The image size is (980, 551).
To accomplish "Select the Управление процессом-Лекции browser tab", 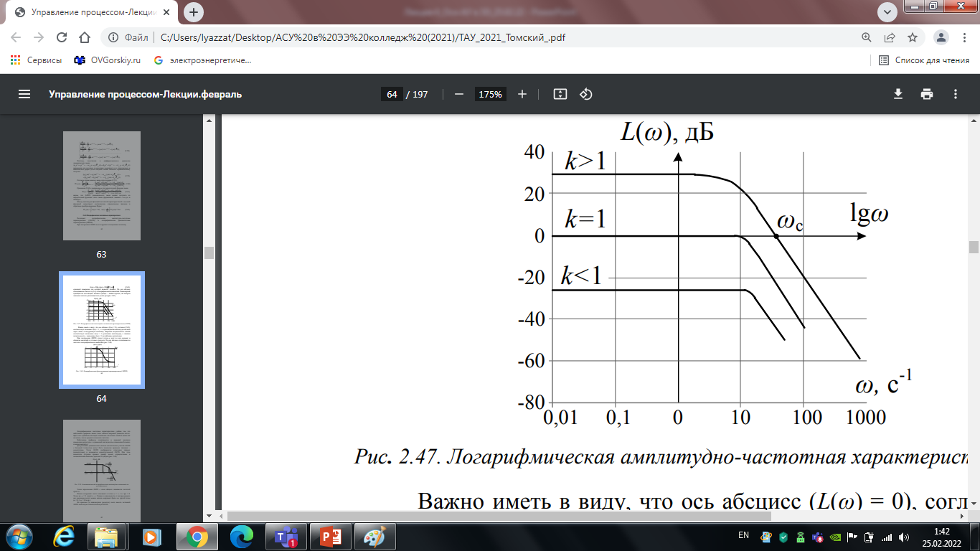I will click(x=93, y=12).
